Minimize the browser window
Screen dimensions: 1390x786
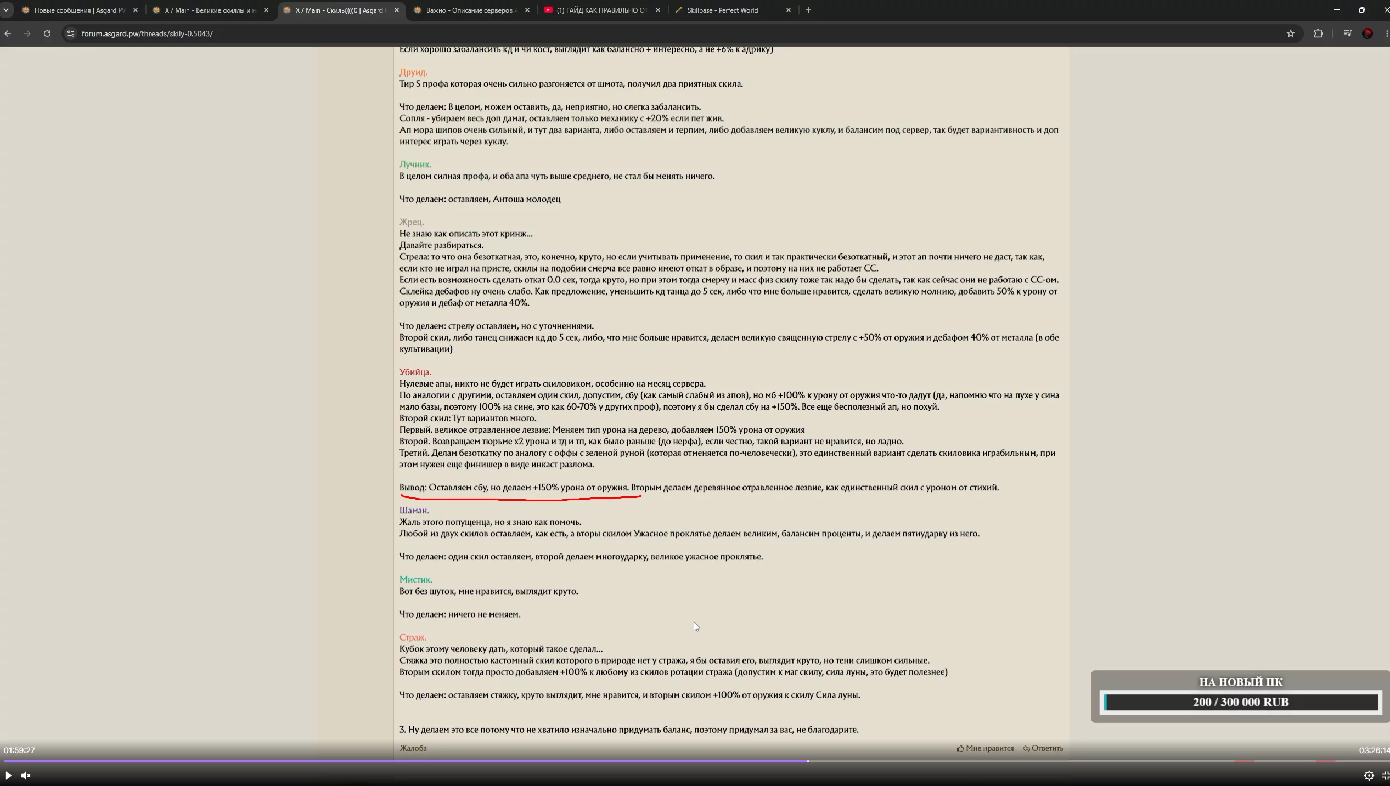coord(1336,10)
